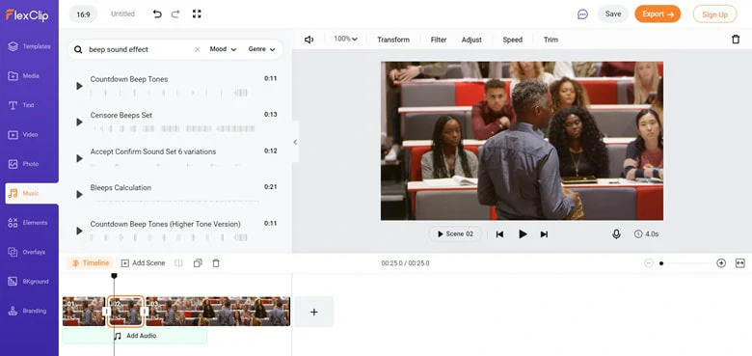This screenshot has width=752, height=356.
Task: Click Add Scene button
Action: click(143, 263)
